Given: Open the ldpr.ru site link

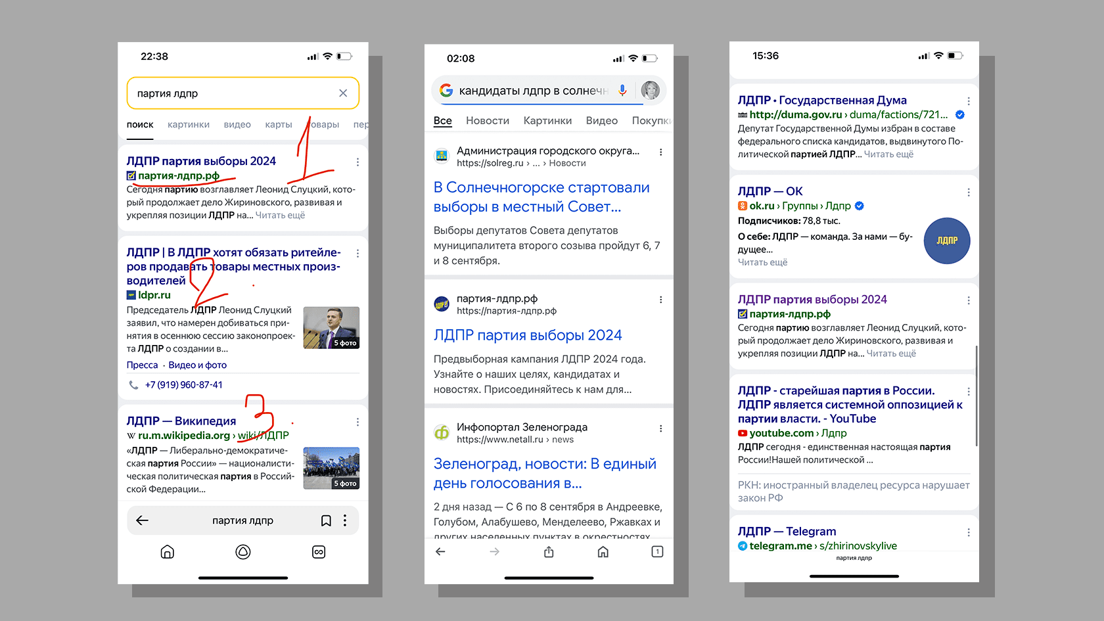Looking at the screenshot, I should tap(154, 295).
